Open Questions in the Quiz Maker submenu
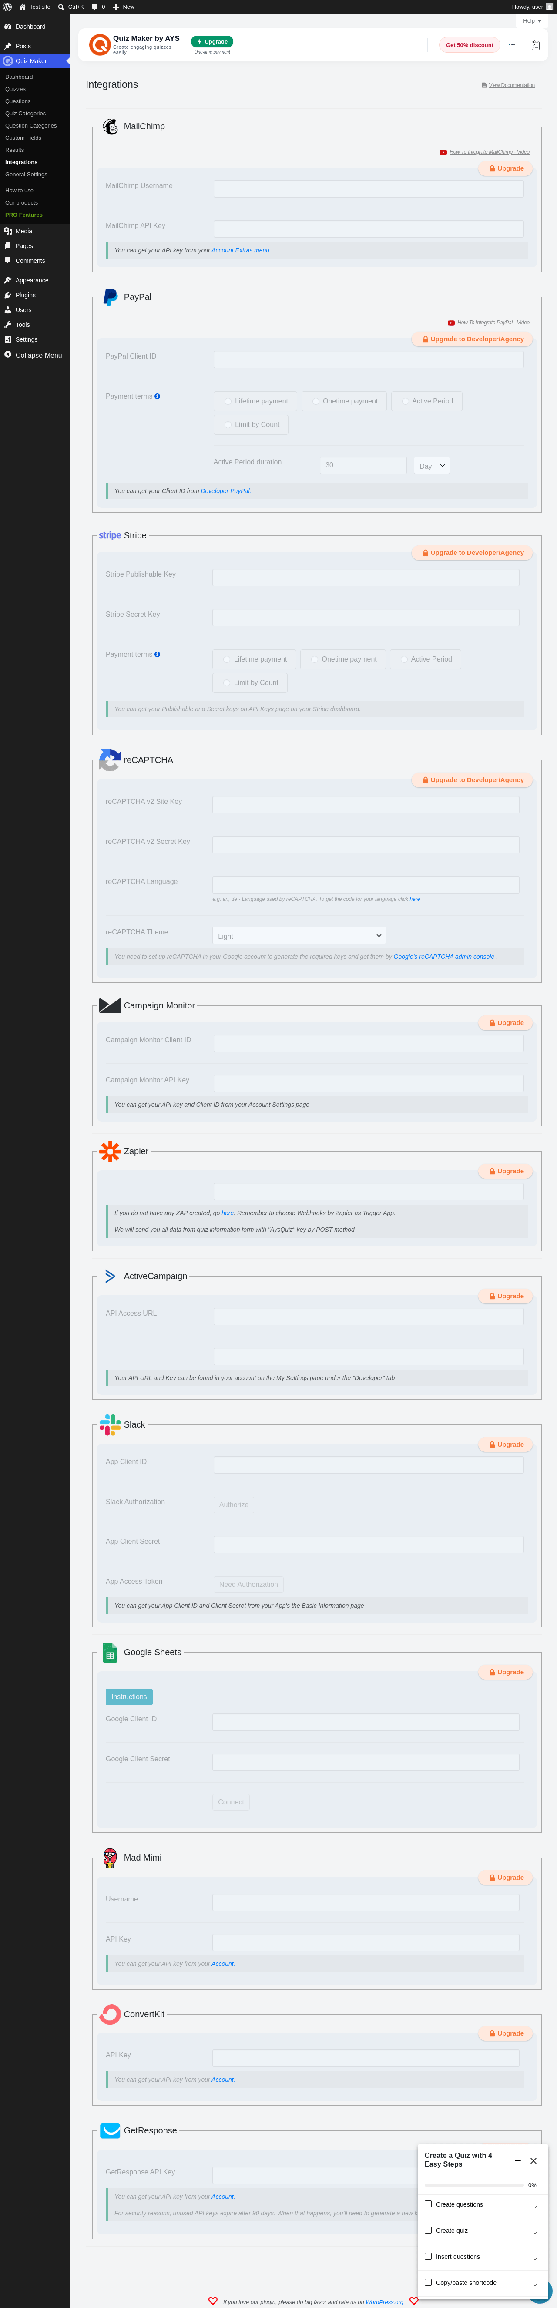Image resolution: width=557 pixels, height=2308 pixels. point(18,101)
